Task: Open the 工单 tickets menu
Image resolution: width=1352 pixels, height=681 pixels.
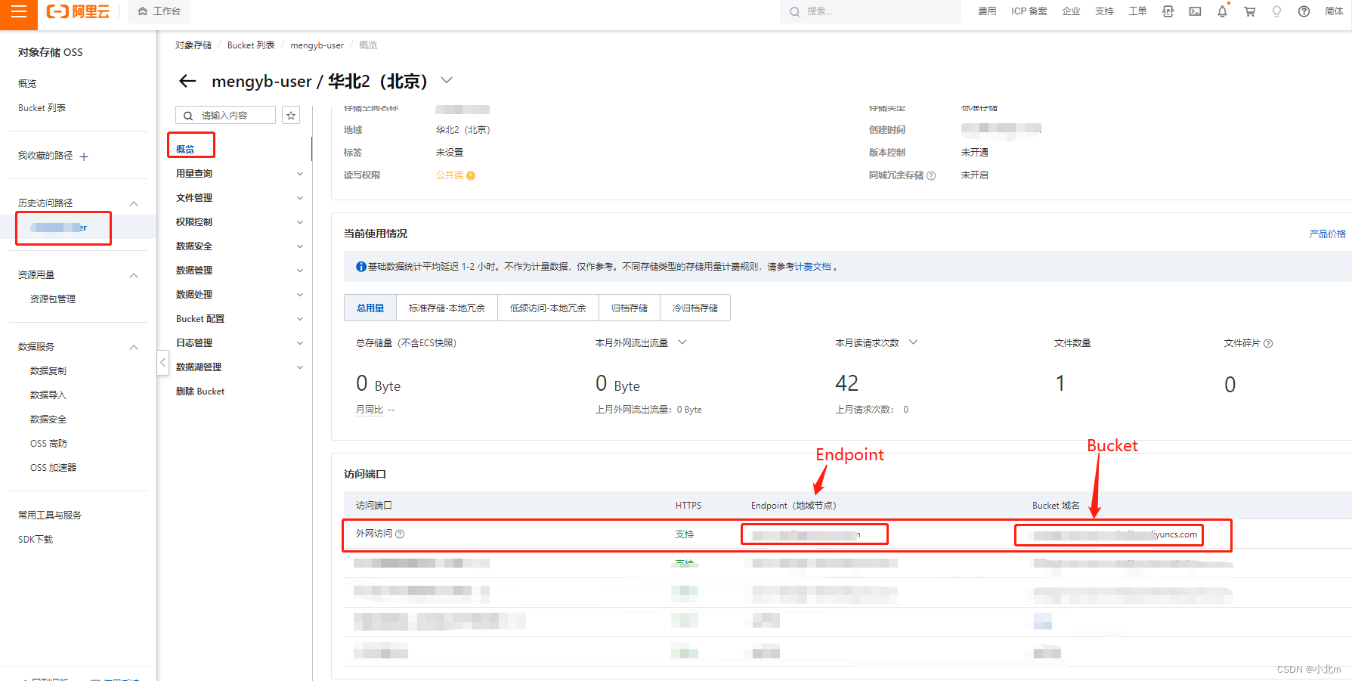Action: click(x=1137, y=11)
